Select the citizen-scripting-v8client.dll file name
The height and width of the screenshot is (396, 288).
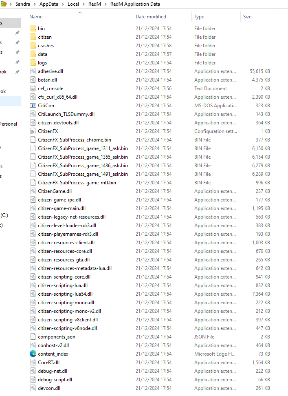point(68,320)
